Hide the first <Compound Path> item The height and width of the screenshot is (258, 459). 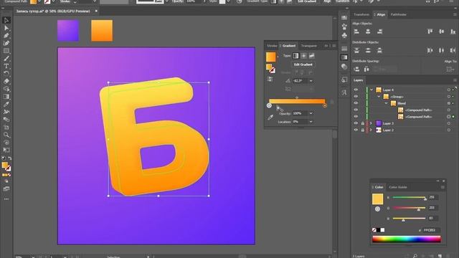[x=356, y=110]
